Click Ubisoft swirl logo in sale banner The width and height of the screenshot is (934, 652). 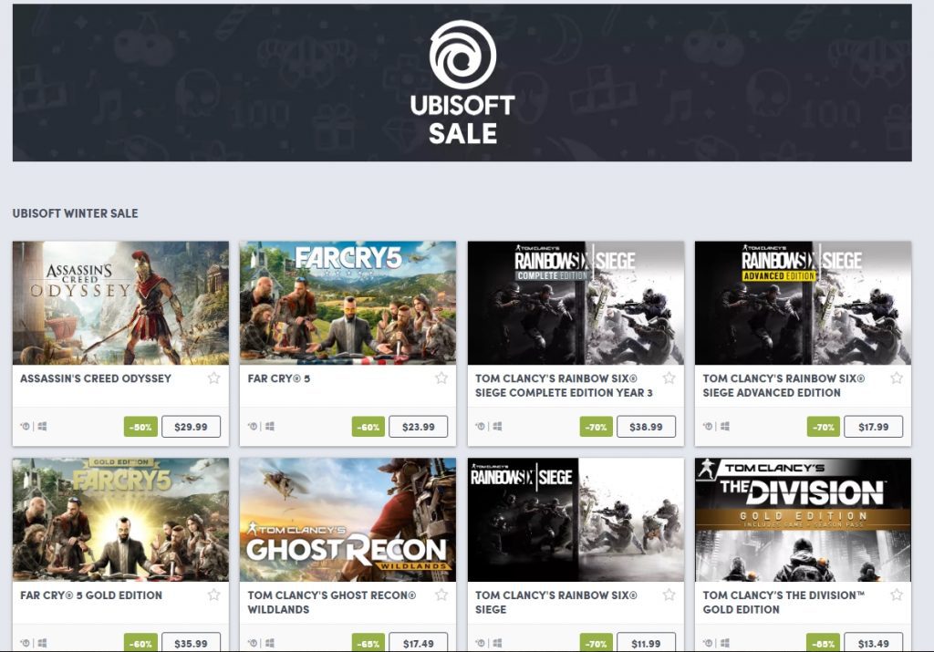tap(462, 55)
